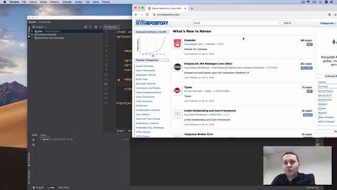Open the Historia menu

coord(54,2)
